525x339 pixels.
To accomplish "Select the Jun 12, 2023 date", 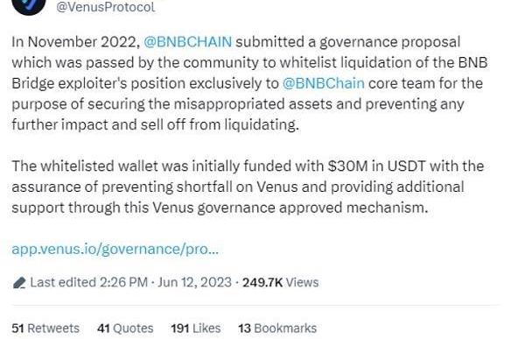I will 194,282.
